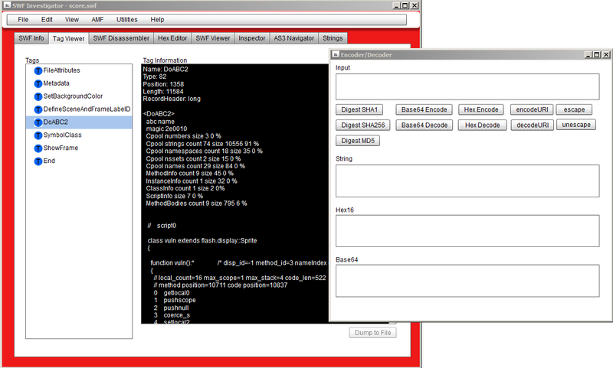
Task: Open the AS3 Navigator tab
Action: (x=294, y=38)
